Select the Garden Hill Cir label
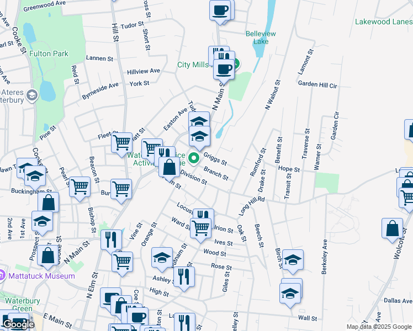This screenshot has width=413, height=331. tap(317, 85)
